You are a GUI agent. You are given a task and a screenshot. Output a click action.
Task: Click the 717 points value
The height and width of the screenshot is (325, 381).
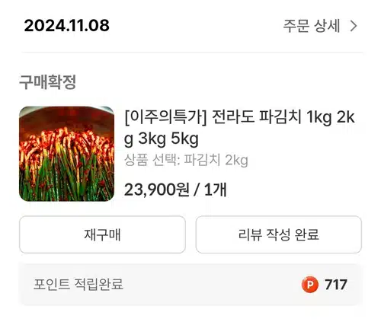335,285
